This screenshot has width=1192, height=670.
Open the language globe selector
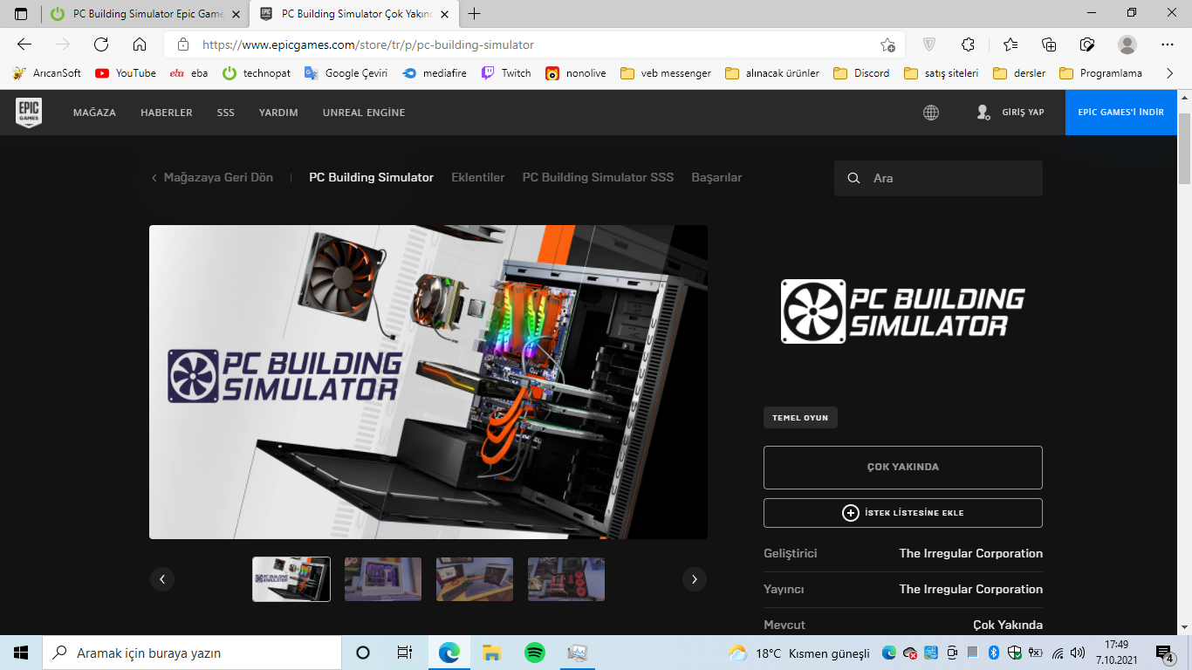(x=931, y=113)
